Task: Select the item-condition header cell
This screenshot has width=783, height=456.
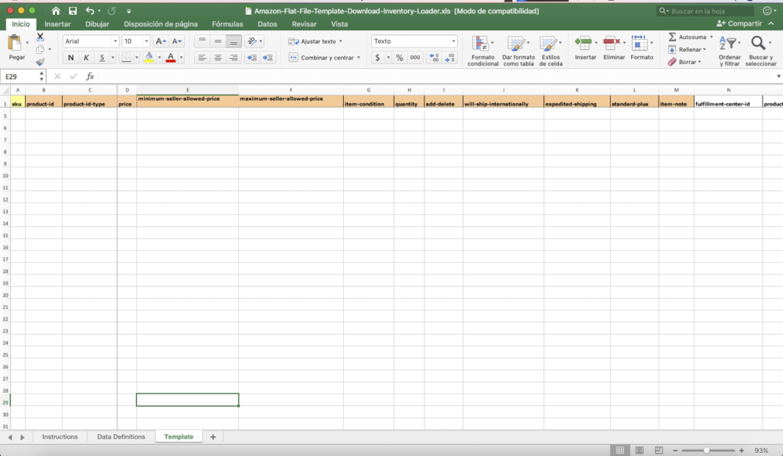Action: coord(369,101)
